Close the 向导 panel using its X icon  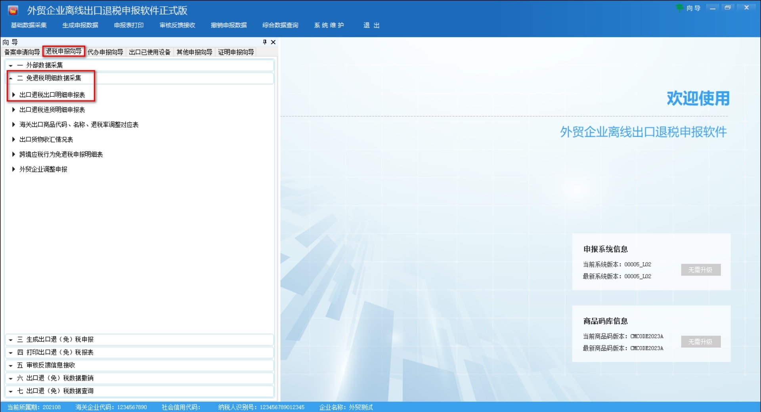click(273, 42)
